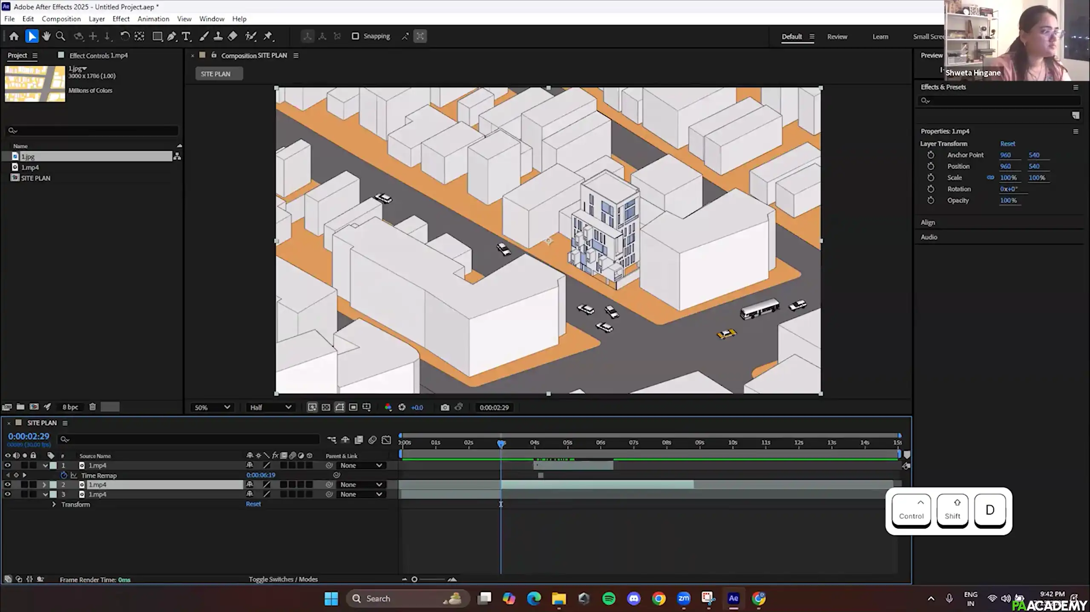Image resolution: width=1090 pixels, height=612 pixels.
Task: Select the Roto Brush tool
Action: pos(251,36)
